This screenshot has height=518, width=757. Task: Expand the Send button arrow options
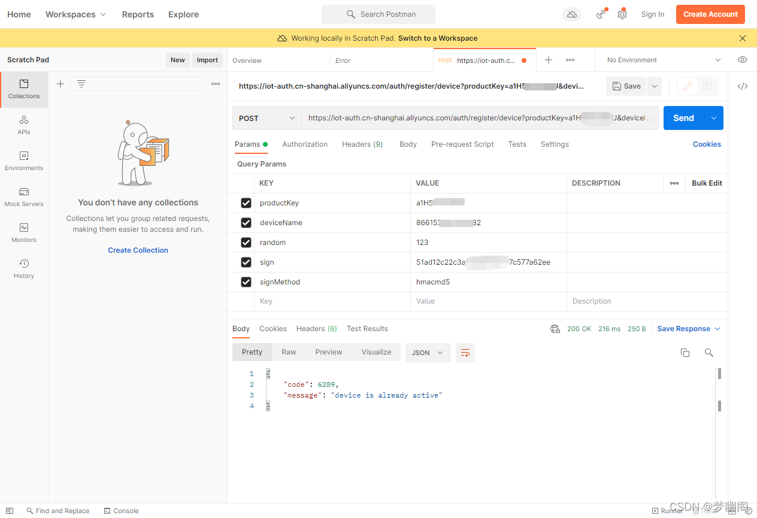pyautogui.click(x=714, y=118)
